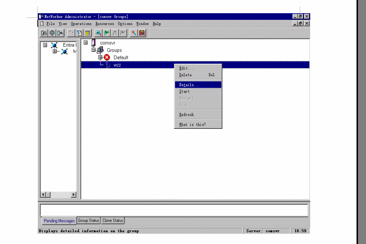Switch to the Group Status tab
This screenshot has height=244, width=366.
(x=88, y=220)
